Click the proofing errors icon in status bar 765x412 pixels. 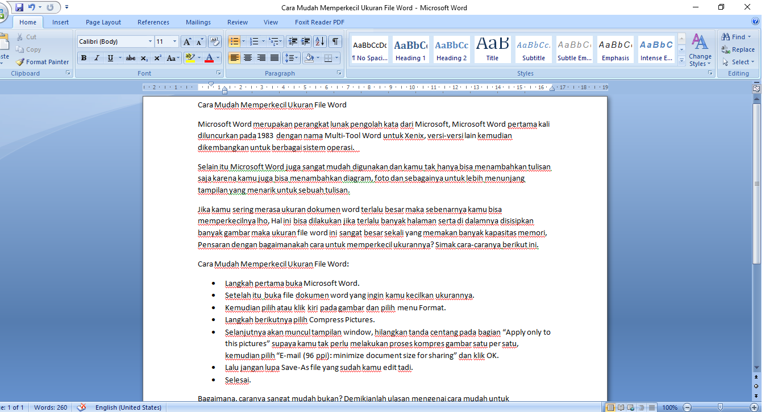point(82,407)
